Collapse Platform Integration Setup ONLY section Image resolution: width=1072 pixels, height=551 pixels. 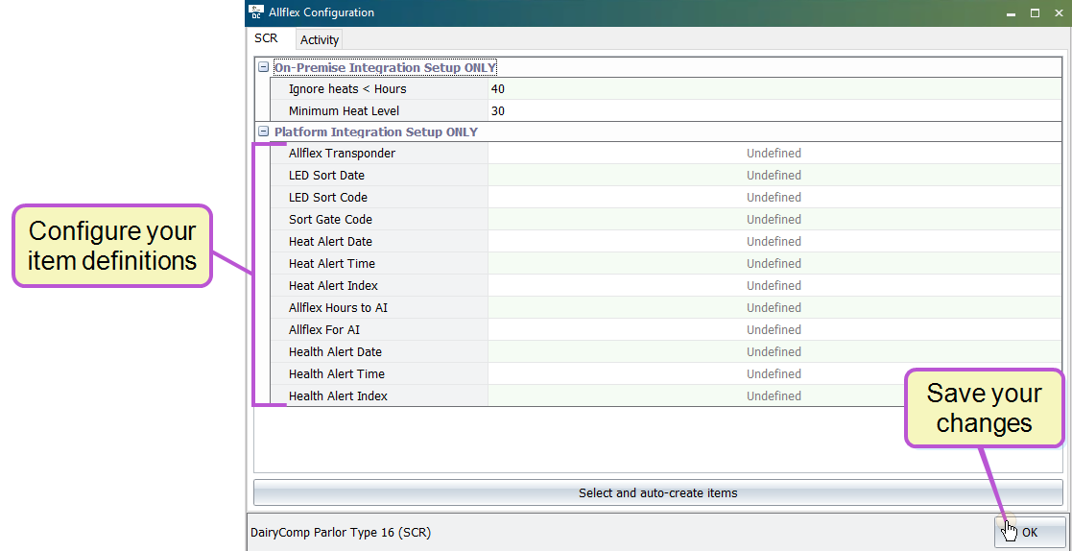coord(263,132)
